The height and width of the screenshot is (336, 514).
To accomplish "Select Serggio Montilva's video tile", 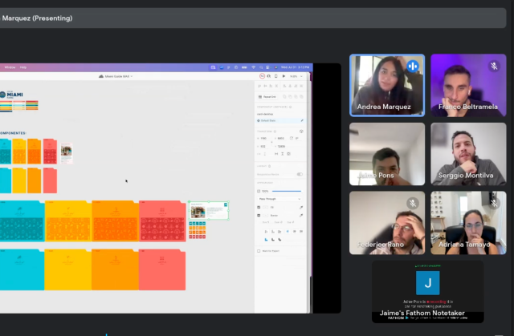I will (468, 154).
